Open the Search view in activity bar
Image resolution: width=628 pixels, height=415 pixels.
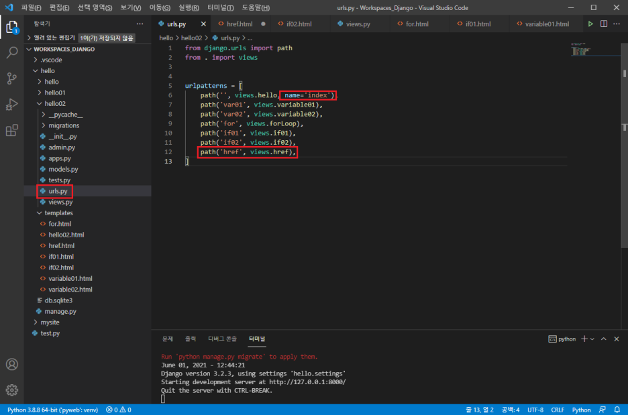(x=12, y=52)
